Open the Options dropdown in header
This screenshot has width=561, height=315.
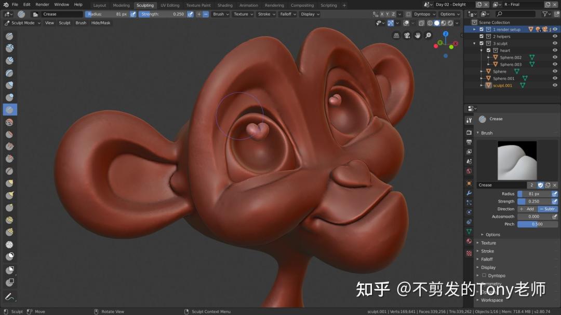[450, 15]
